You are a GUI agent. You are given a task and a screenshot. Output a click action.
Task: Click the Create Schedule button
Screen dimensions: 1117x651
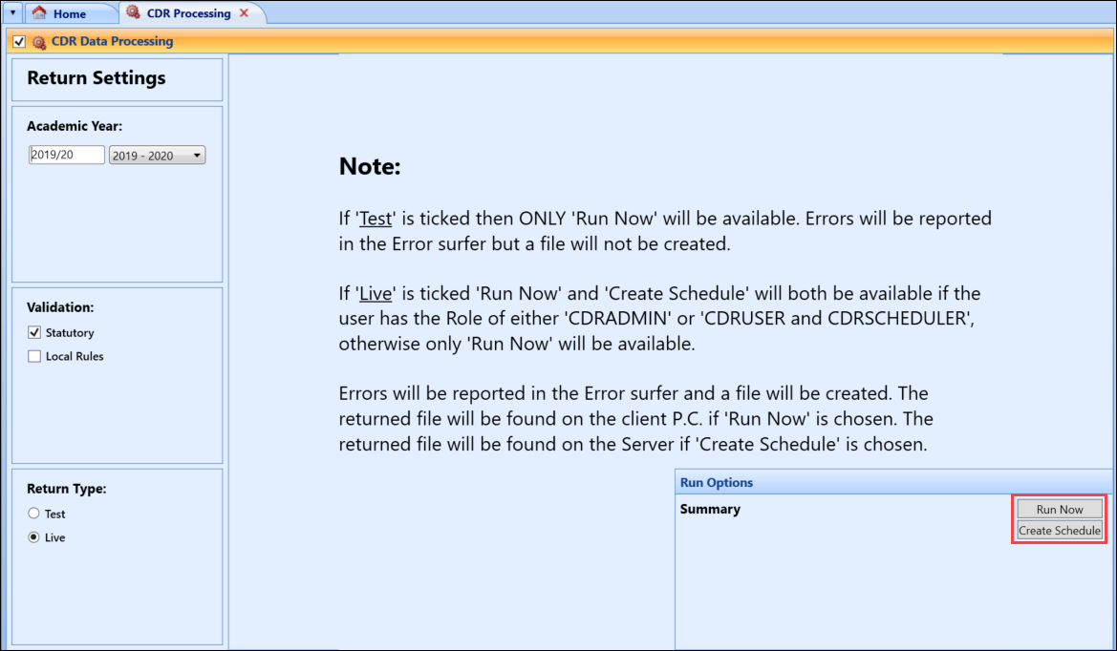click(x=1060, y=531)
